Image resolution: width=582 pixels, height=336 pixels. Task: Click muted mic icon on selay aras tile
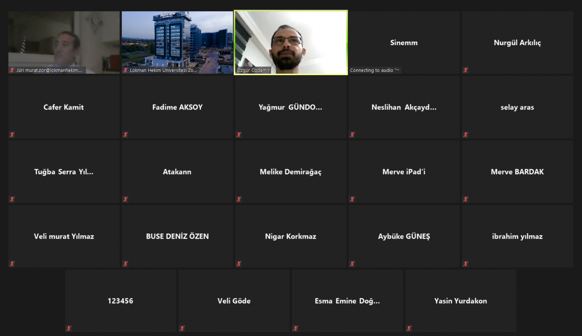(466, 134)
